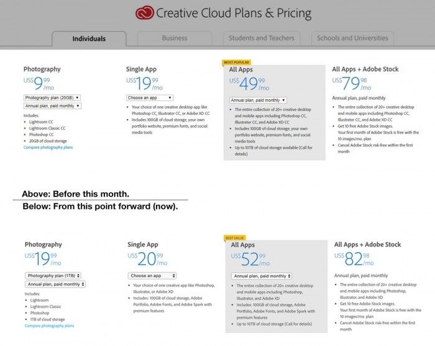The image size is (435, 346).
Task: Click Compare photography plans link below 20GB storage
Action: coord(48,148)
